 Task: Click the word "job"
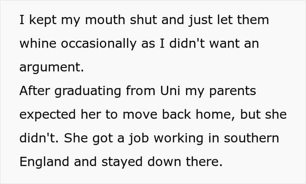[139, 138]
